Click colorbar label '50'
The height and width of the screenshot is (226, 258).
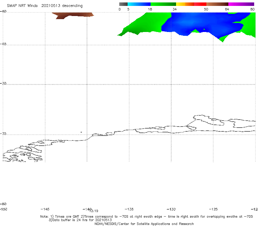206,9
